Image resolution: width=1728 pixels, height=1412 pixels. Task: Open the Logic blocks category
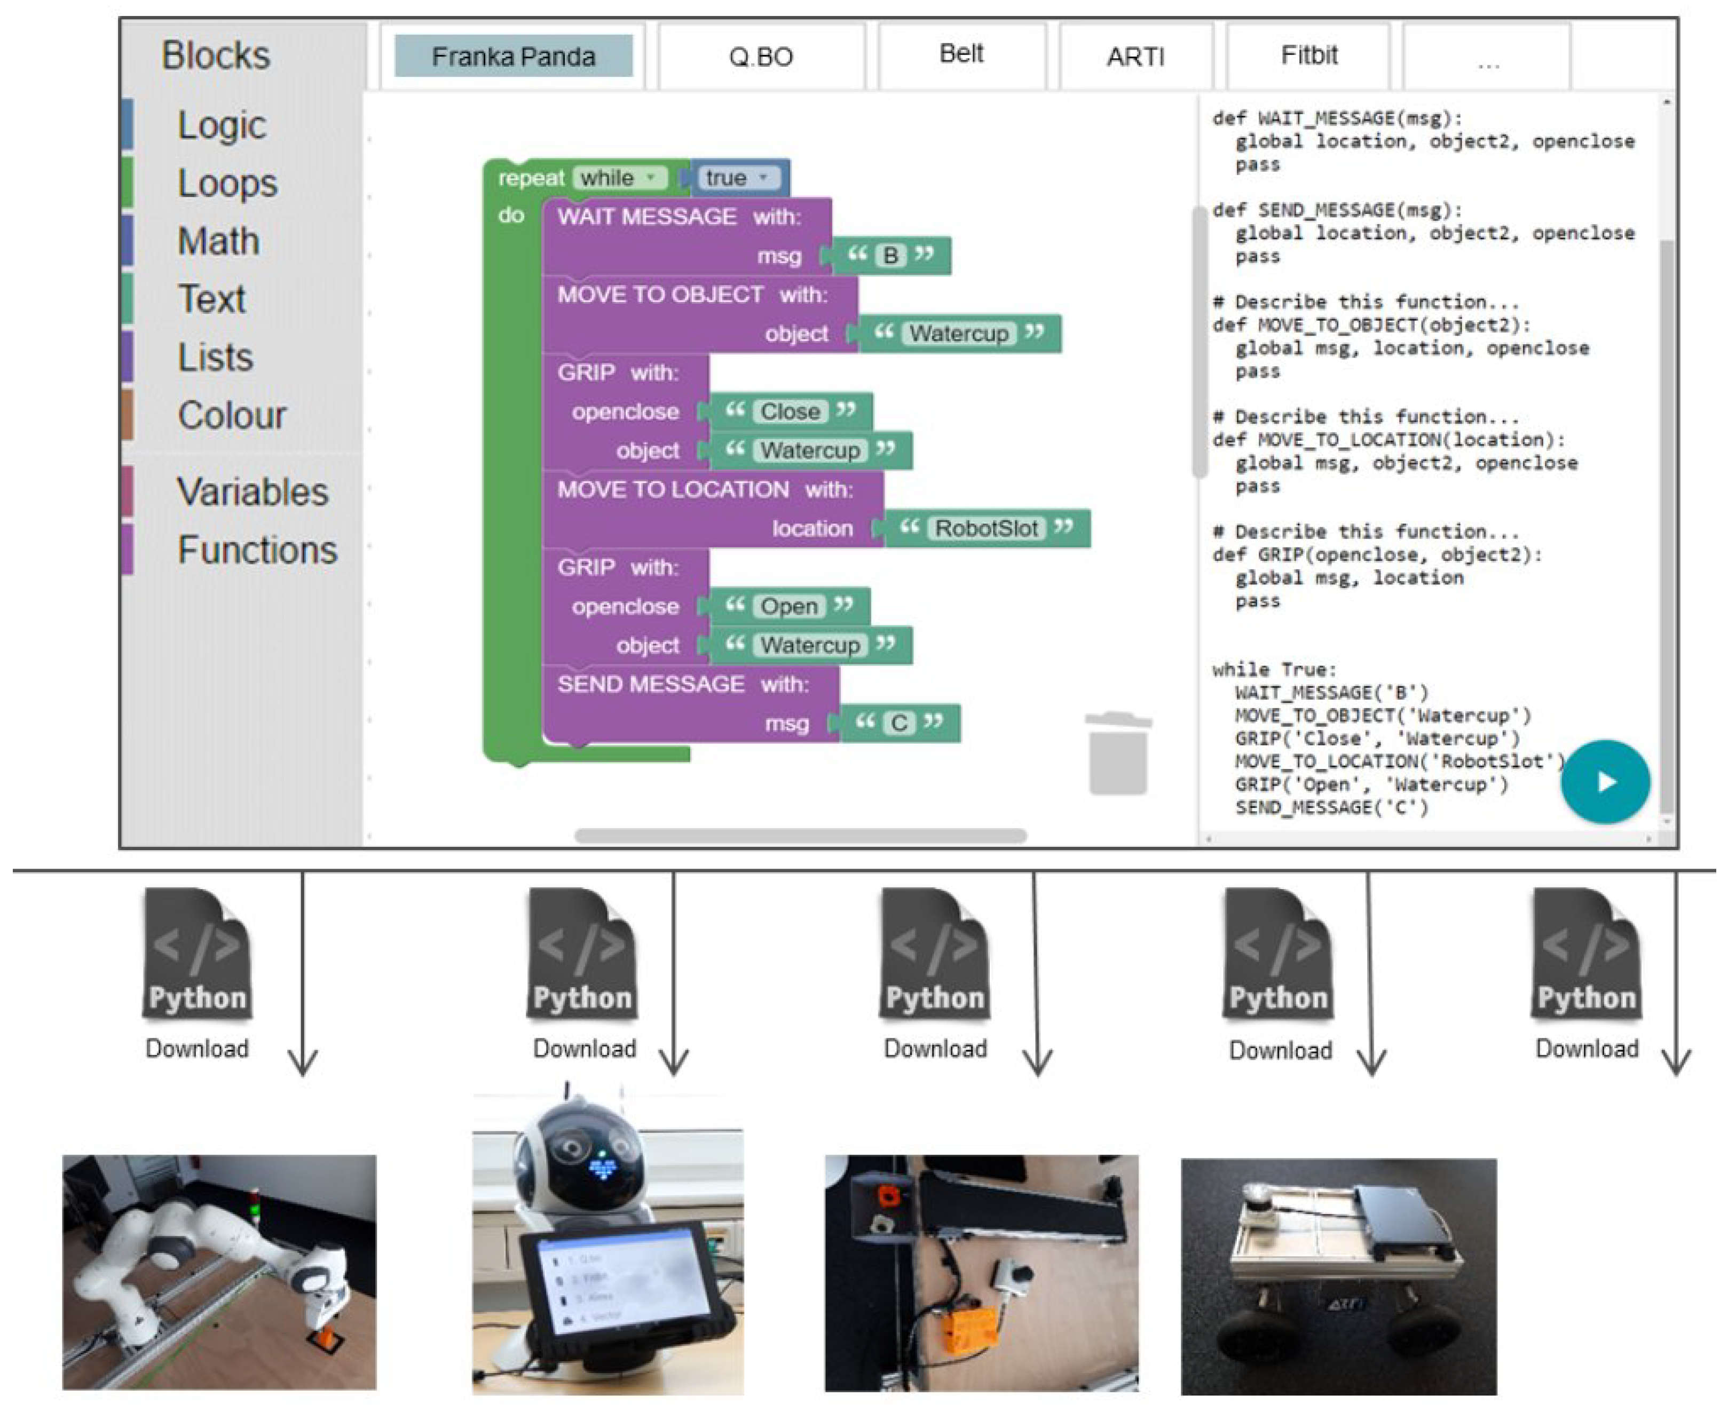[222, 125]
